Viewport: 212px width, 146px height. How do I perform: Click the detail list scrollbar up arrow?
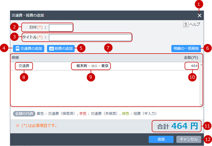(x=201, y=65)
